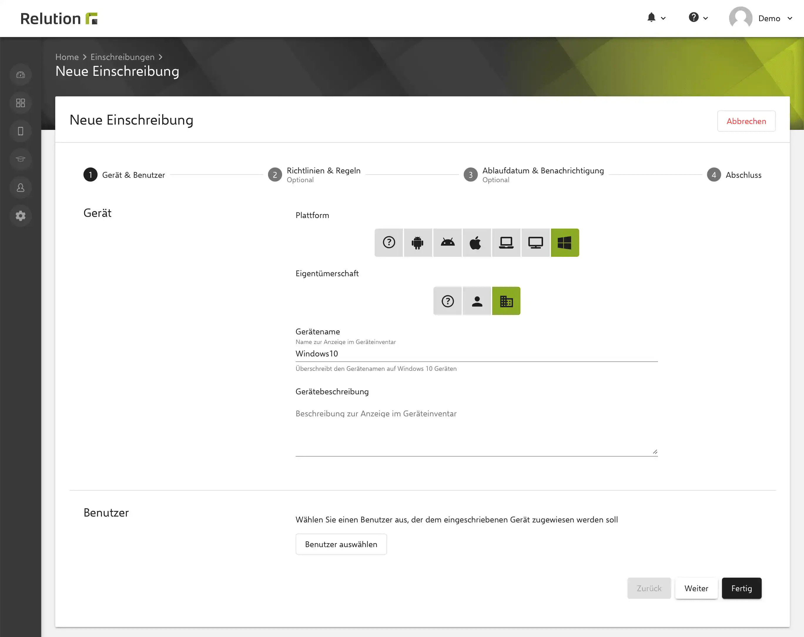Screen dimensions: 804x637
Task: Click the Benutzer auswählen button
Action: click(x=341, y=544)
